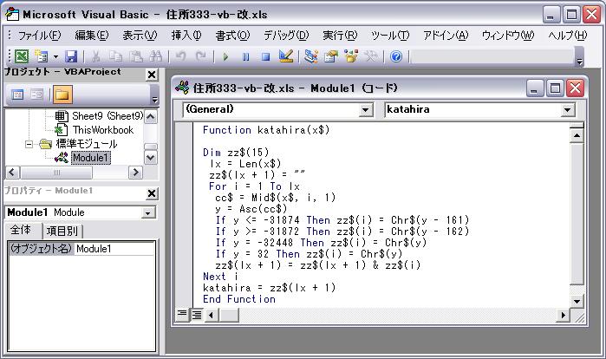Switch to the 項目別 properties tab

pyautogui.click(x=62, y=232)
